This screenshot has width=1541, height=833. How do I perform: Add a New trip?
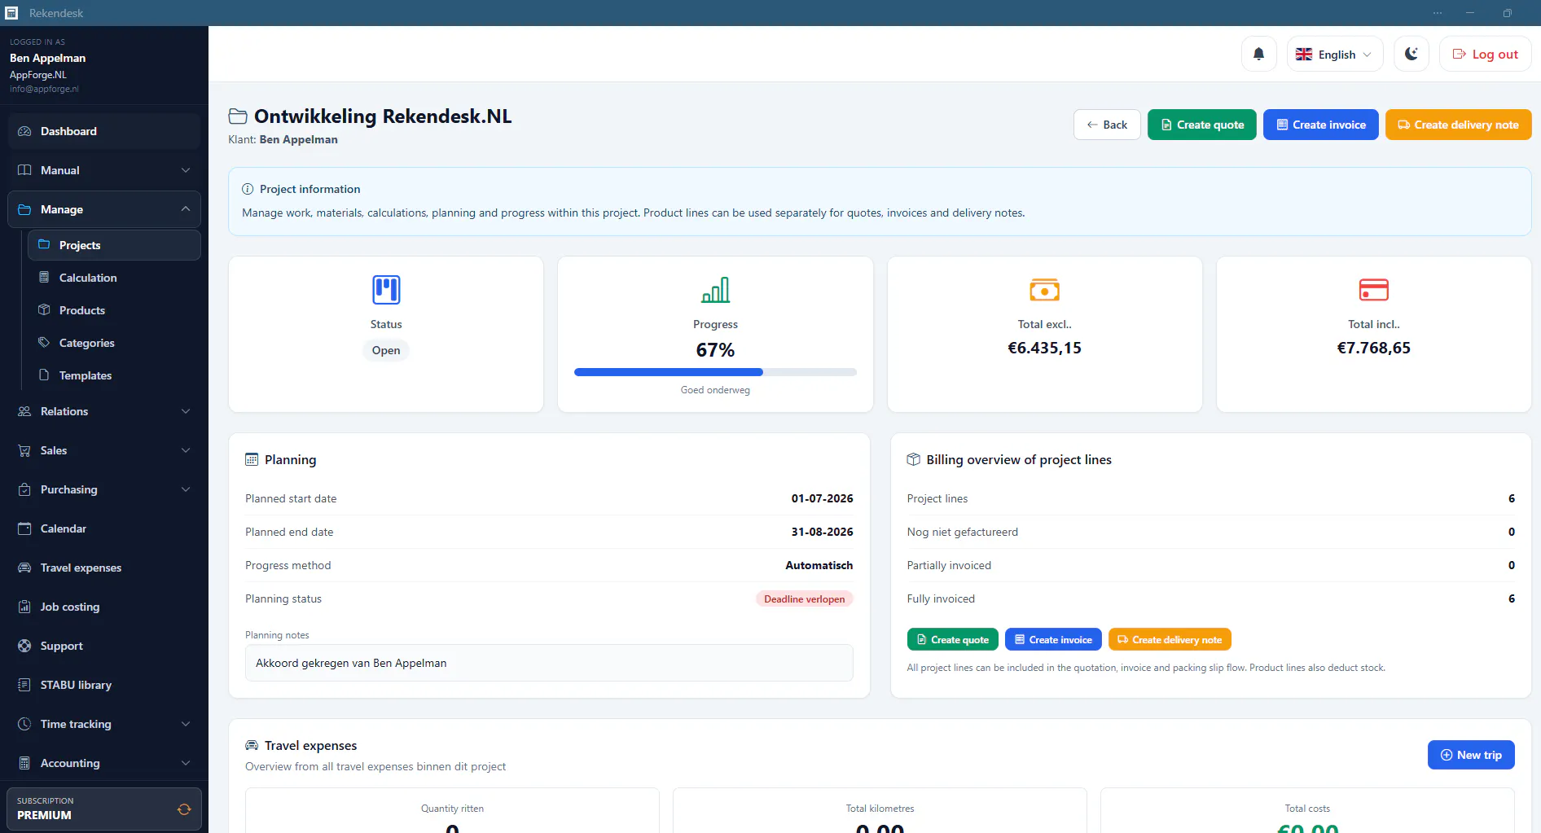click(1471, 755)
